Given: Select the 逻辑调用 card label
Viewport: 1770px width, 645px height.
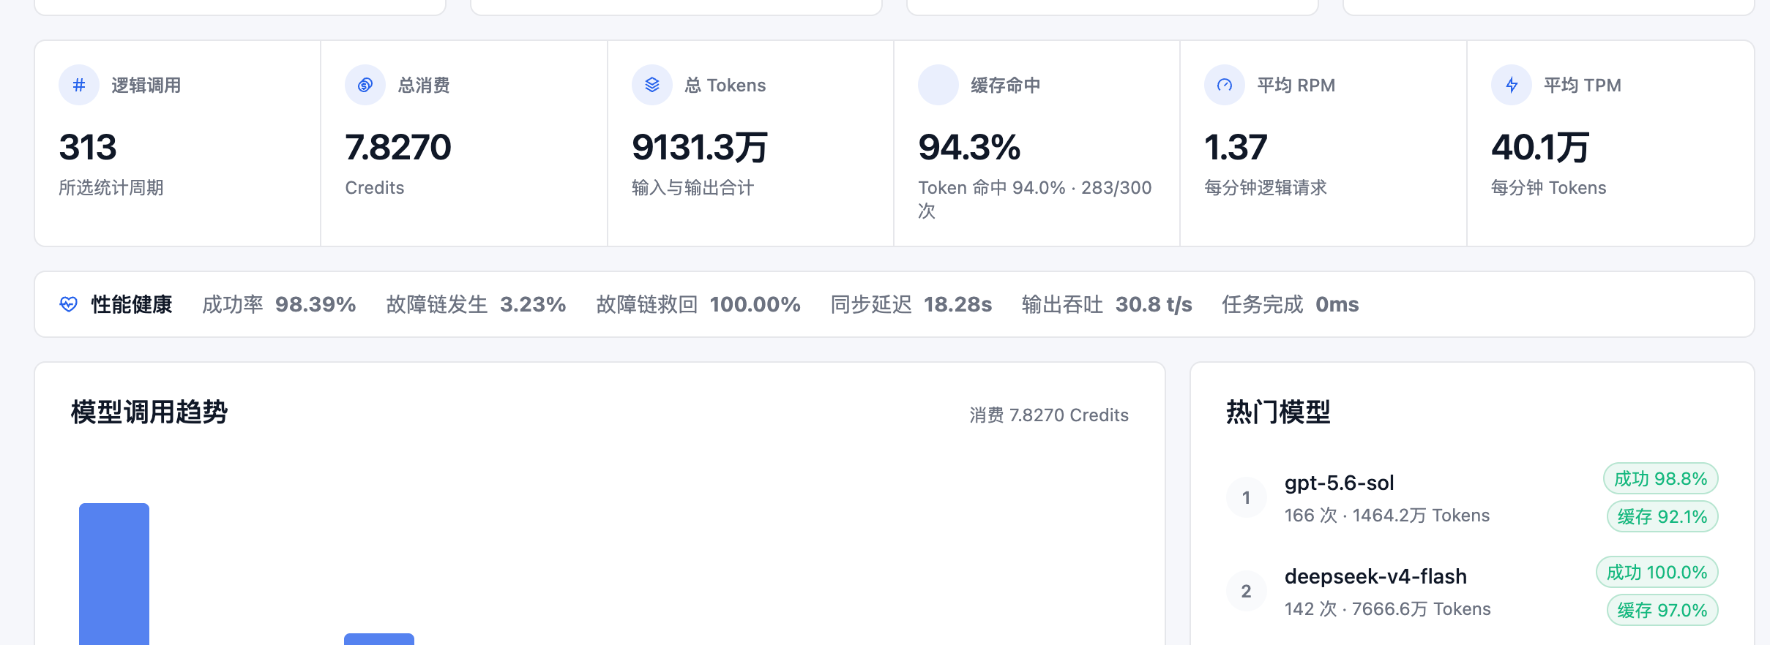Looking at the screenshot, I should tap(146, 86).
